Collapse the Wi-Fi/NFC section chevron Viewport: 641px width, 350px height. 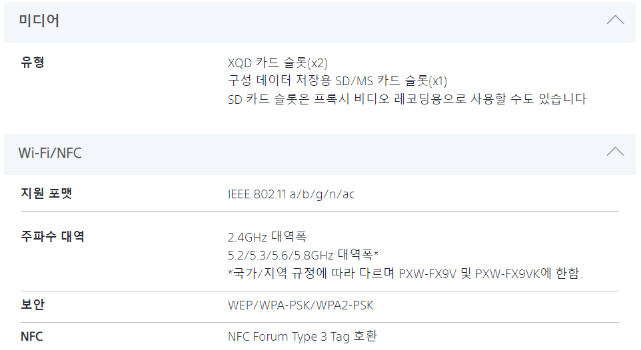coord(615,152)
